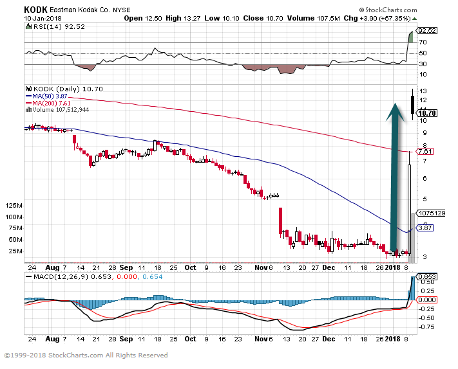Click the RSI mountain icon beside RSI(14)

pyautogui.click(x=28, y=26)
